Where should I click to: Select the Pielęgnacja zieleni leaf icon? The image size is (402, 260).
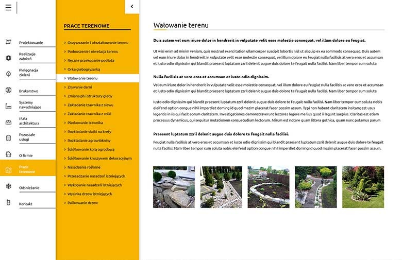(8, 74)
